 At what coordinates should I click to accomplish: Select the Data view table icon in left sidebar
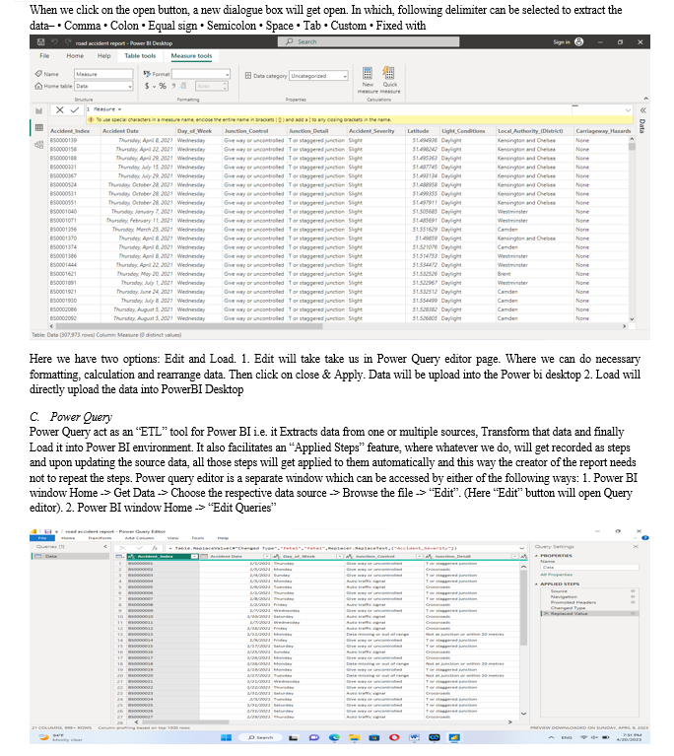39,128
